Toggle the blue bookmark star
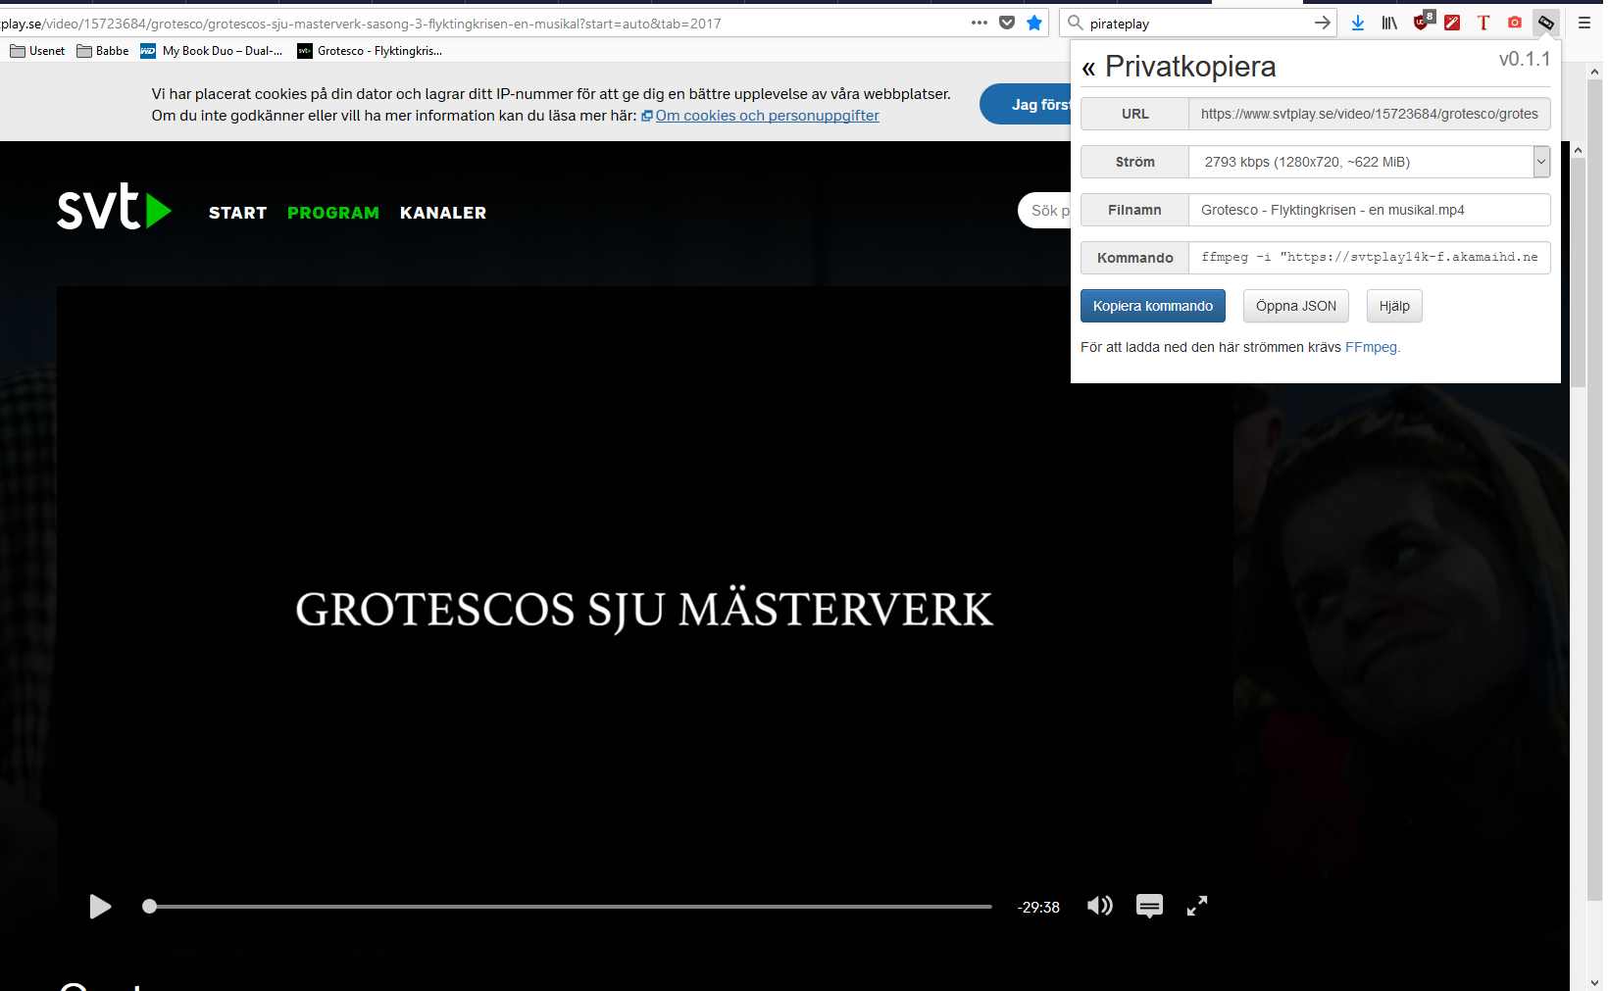 coord(1034,23)
